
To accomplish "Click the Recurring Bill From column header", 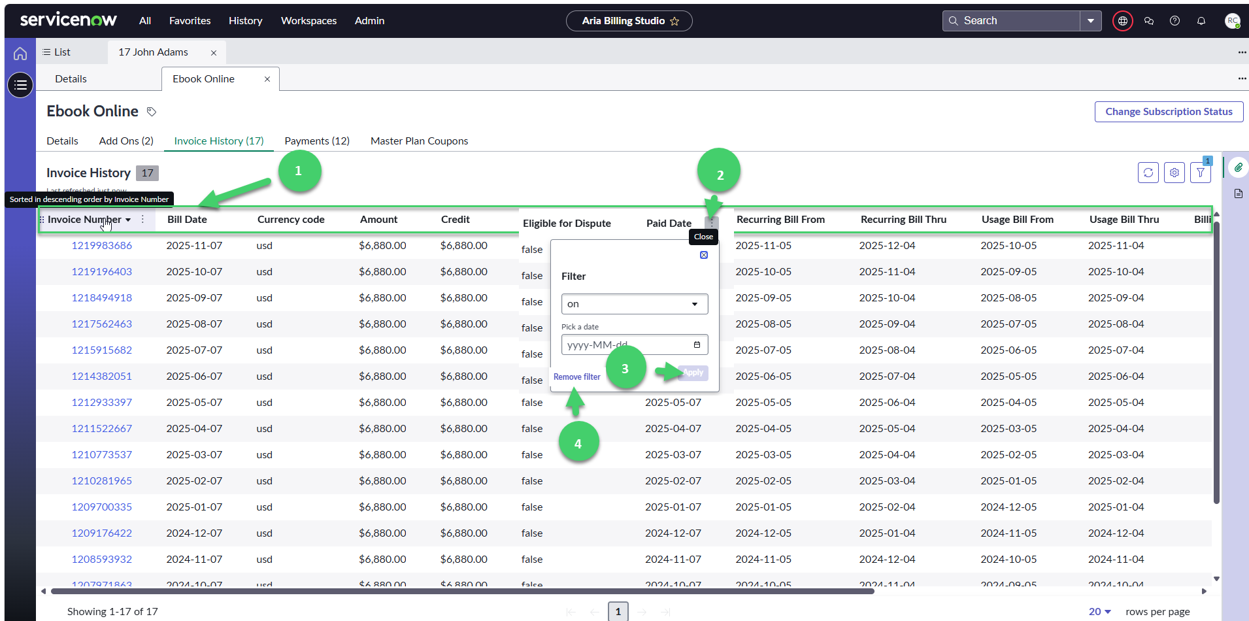I will click(780, 220).
